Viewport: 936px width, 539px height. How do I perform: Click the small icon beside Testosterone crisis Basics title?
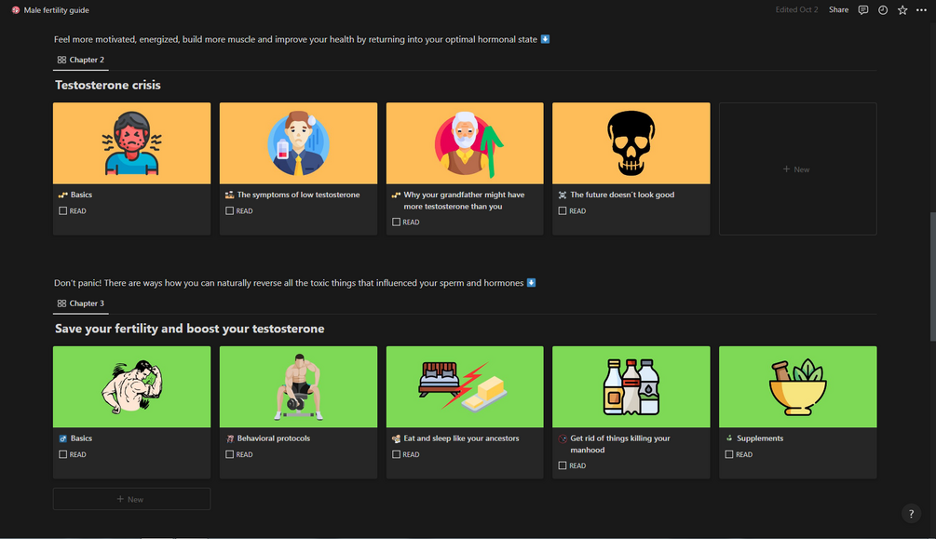click(x=62, y=195)
